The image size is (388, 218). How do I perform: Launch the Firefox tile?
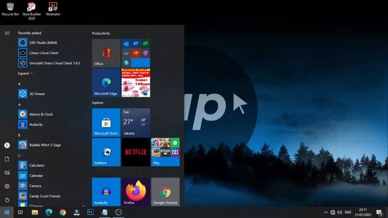point(136,192)
